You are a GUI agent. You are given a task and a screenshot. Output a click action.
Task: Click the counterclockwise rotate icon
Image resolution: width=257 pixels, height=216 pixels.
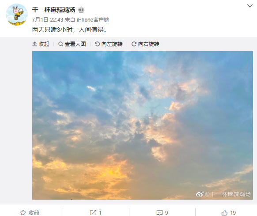[97, 44]
